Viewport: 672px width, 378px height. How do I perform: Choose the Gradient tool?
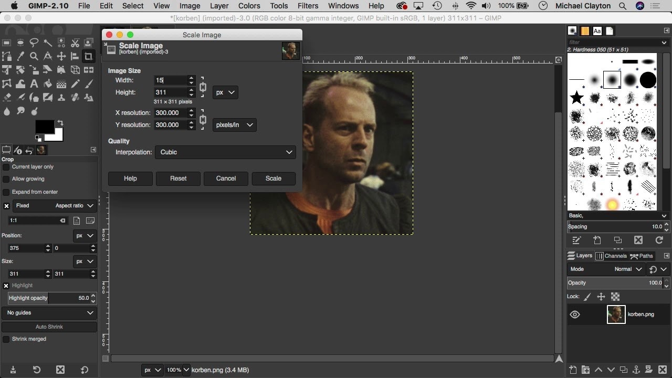[61, 83]
